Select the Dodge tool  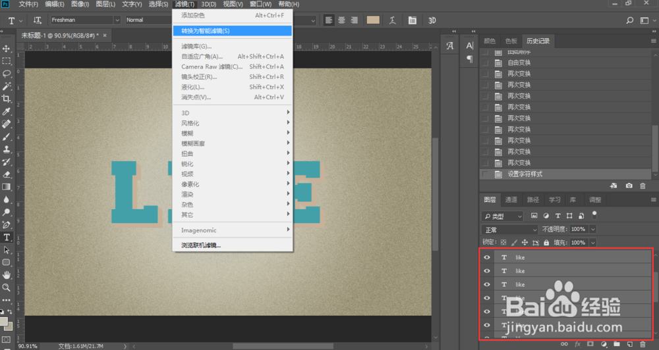(x=7, y=213)
